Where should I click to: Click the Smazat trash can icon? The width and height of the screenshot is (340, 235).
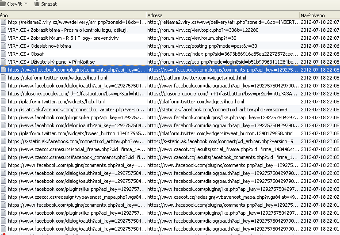tap(37, 4)
